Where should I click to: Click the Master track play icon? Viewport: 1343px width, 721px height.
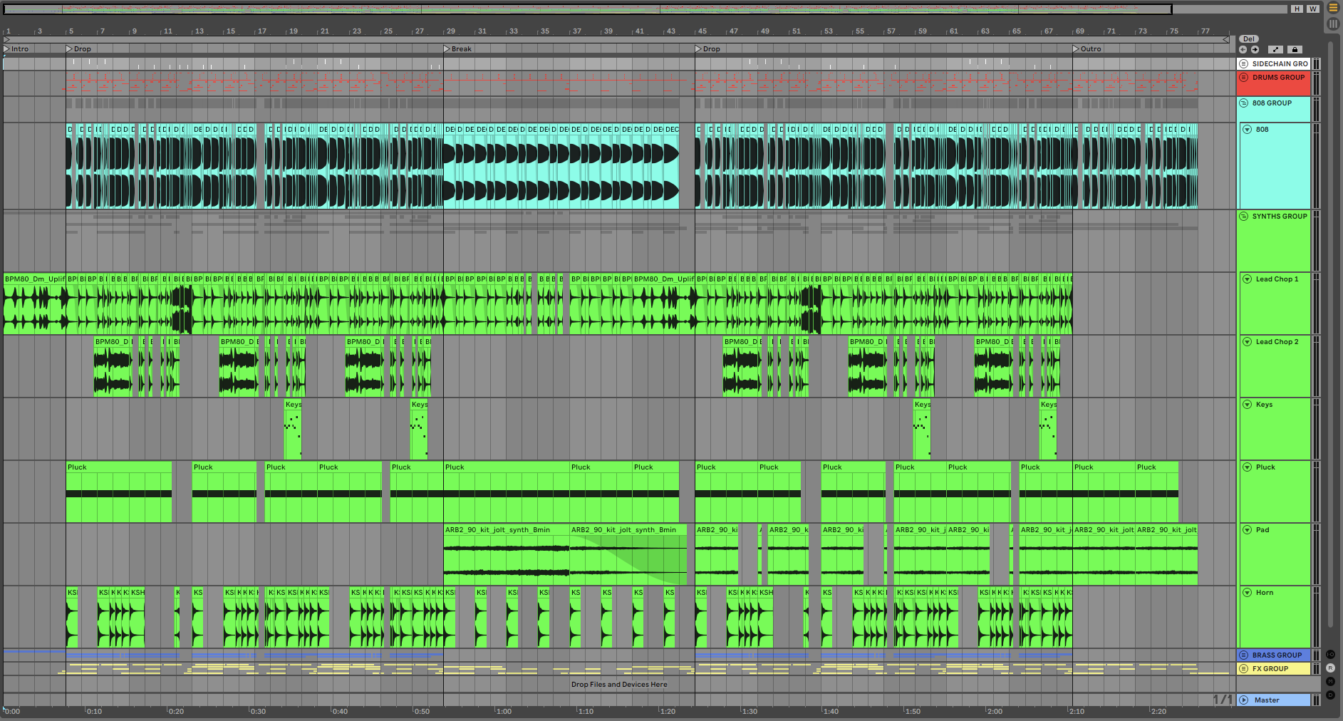pyautogui.click(x=1244, y=700)
